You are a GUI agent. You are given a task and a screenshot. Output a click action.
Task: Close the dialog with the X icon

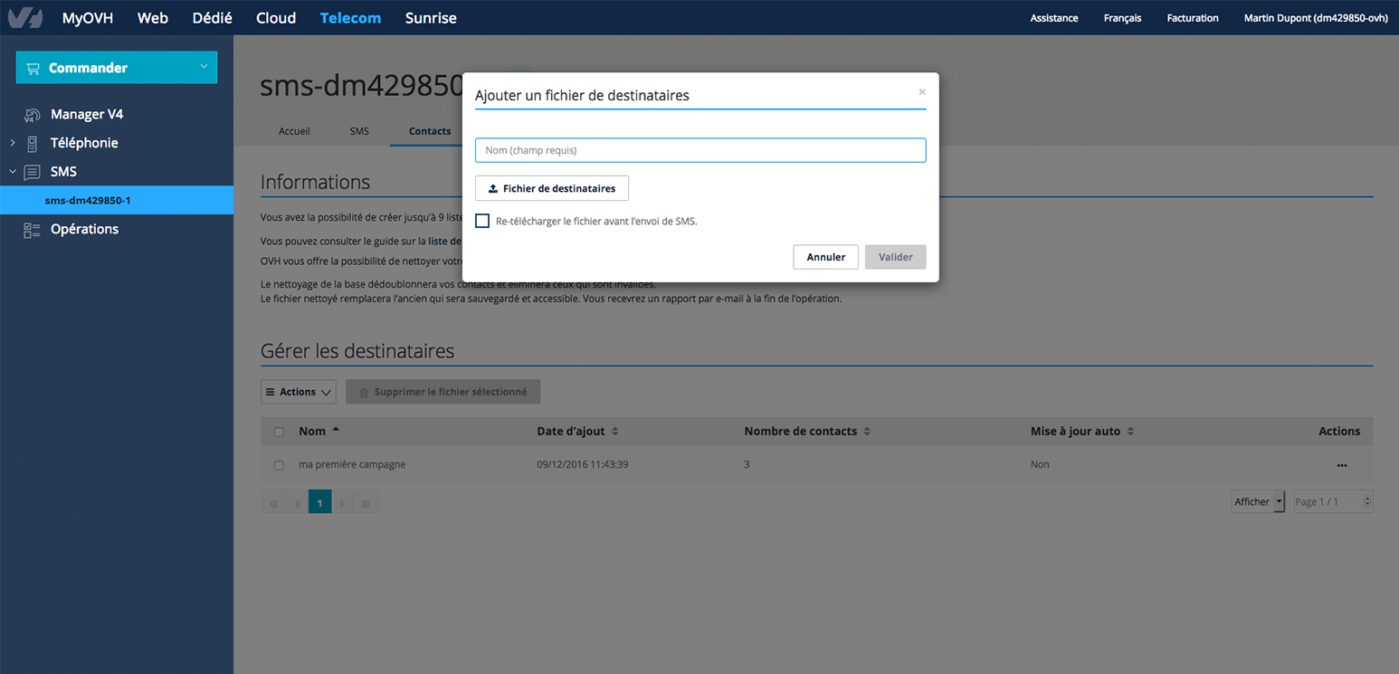[x=921, y=92]
